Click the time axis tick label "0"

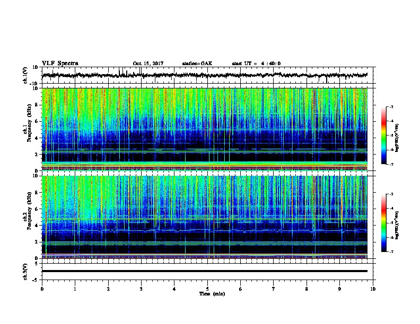click(x=42, y=289)
